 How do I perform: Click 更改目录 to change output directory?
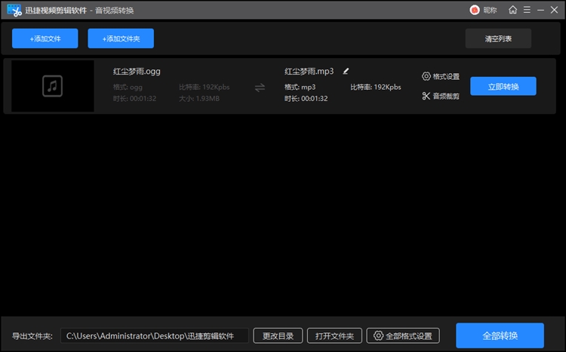point(278,335)
